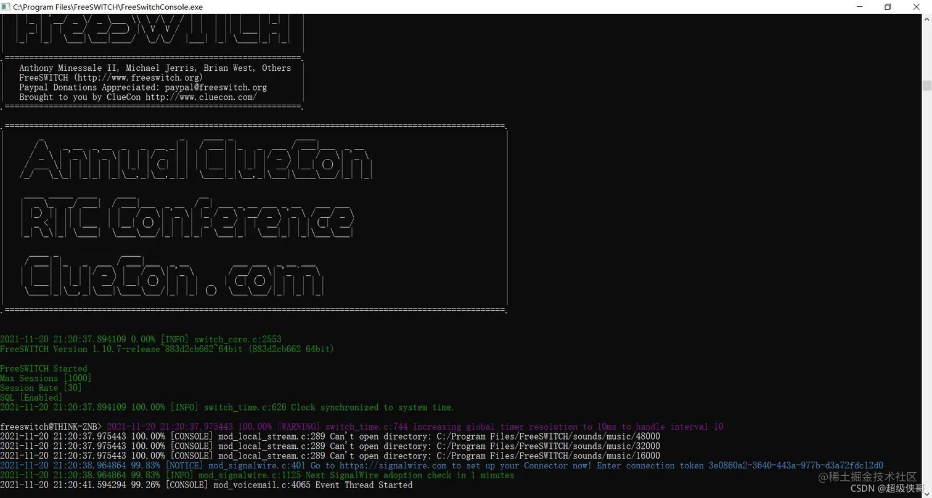The height and width of the screenshot is (498, 932).
Task: Click the switch_core.c:2553 INFO line
Action: click(x=141, y=339)
